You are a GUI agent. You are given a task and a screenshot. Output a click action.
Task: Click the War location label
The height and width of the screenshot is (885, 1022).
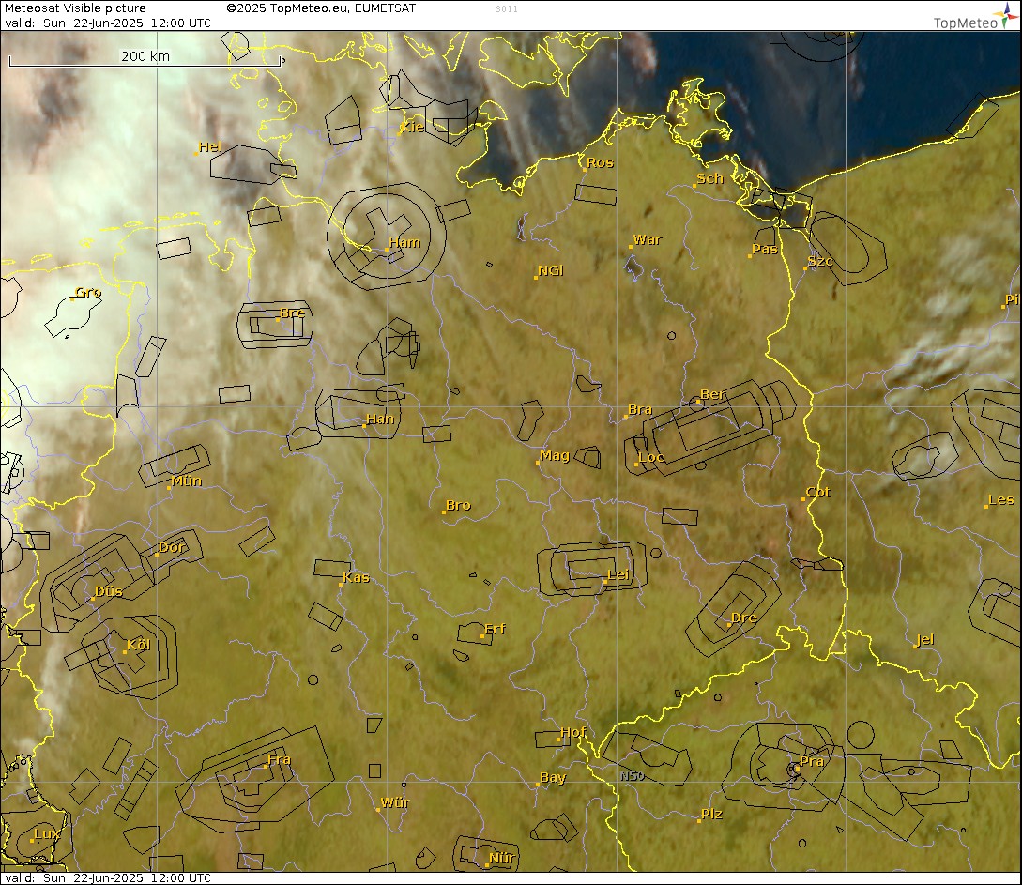tap(648, 239)
